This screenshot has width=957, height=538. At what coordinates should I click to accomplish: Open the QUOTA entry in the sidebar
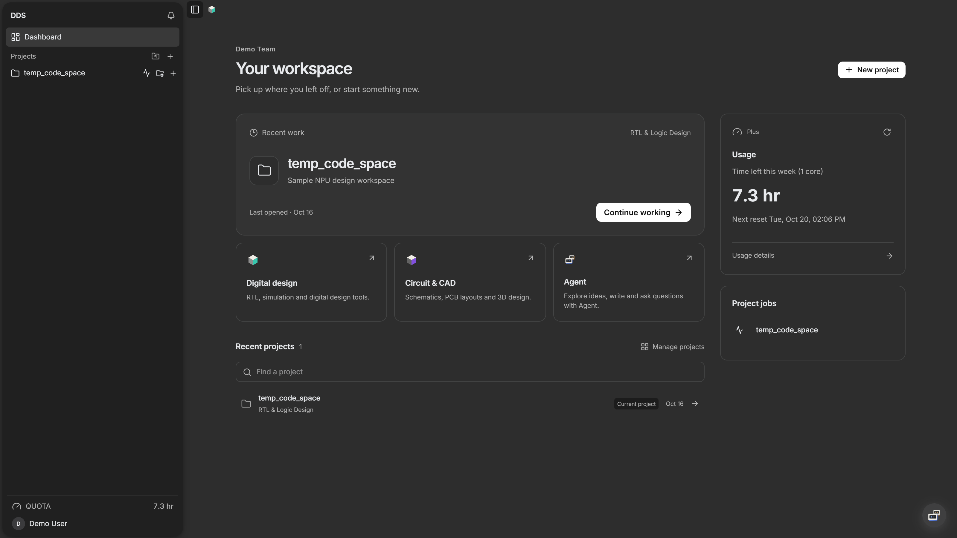tap(92, 506)
